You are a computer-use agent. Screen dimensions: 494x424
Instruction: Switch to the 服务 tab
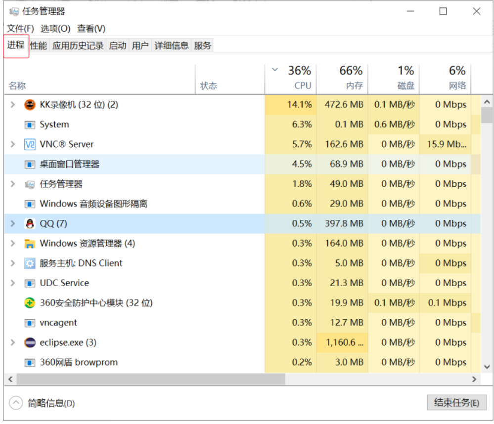[x=202, y=45]
